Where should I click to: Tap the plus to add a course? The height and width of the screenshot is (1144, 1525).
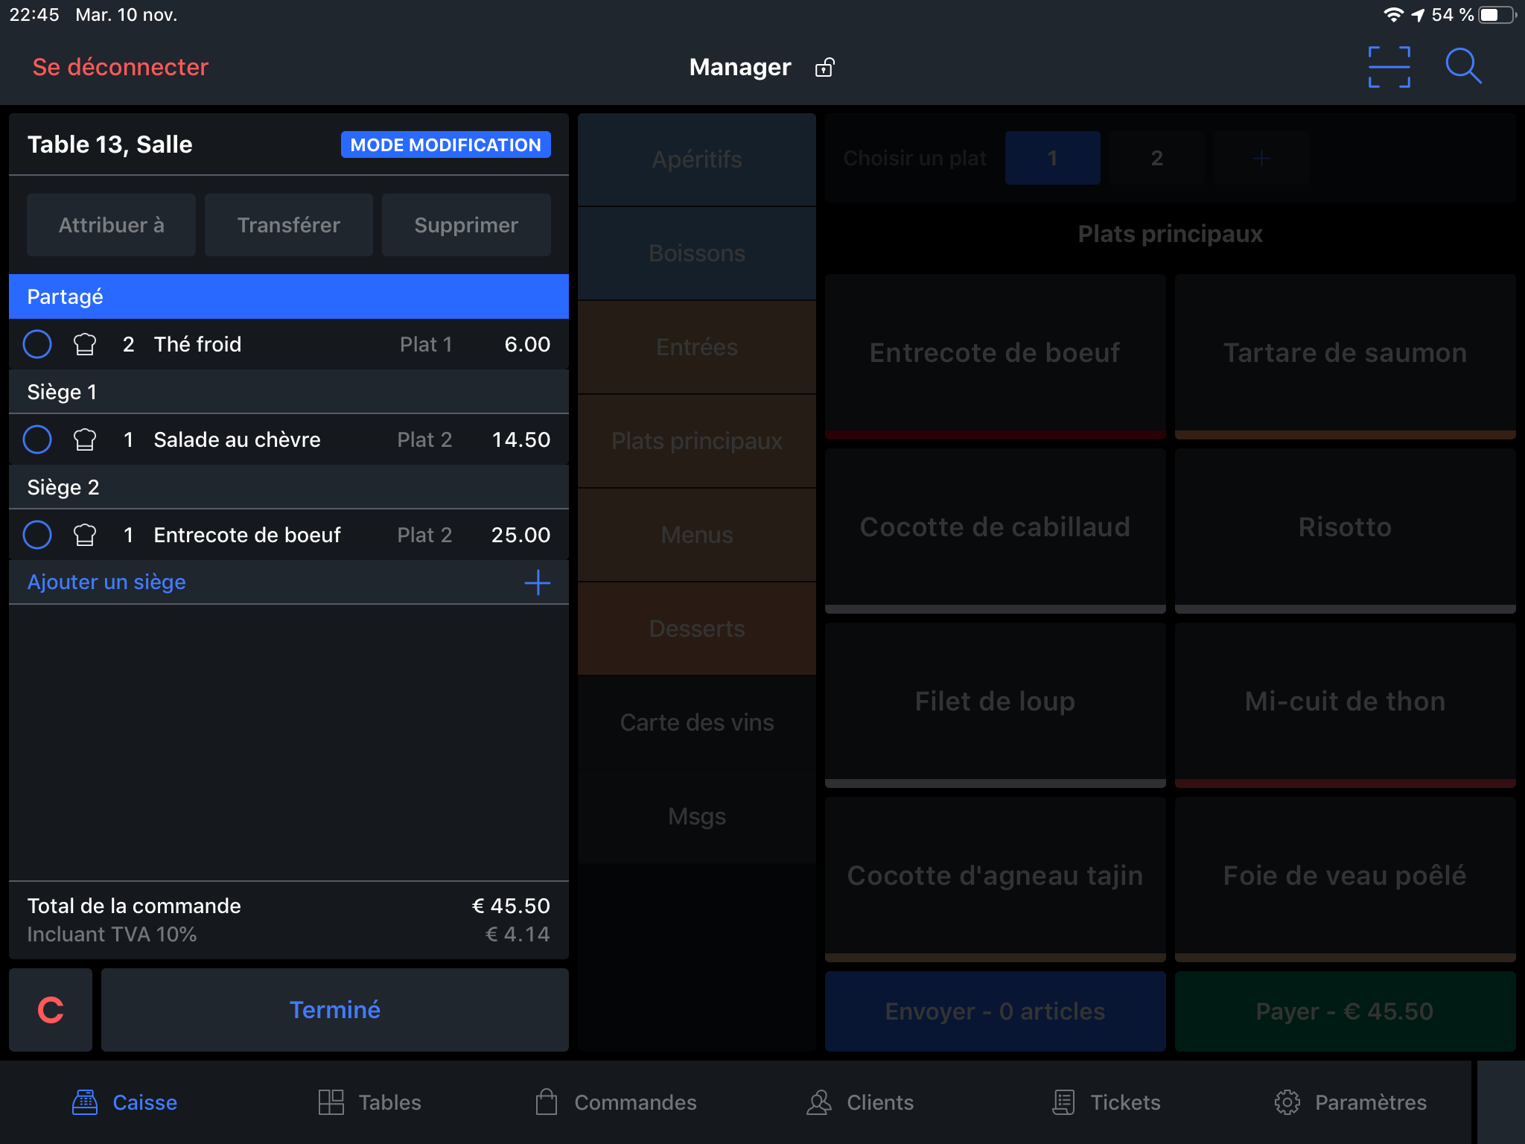tap(1261, 158)
